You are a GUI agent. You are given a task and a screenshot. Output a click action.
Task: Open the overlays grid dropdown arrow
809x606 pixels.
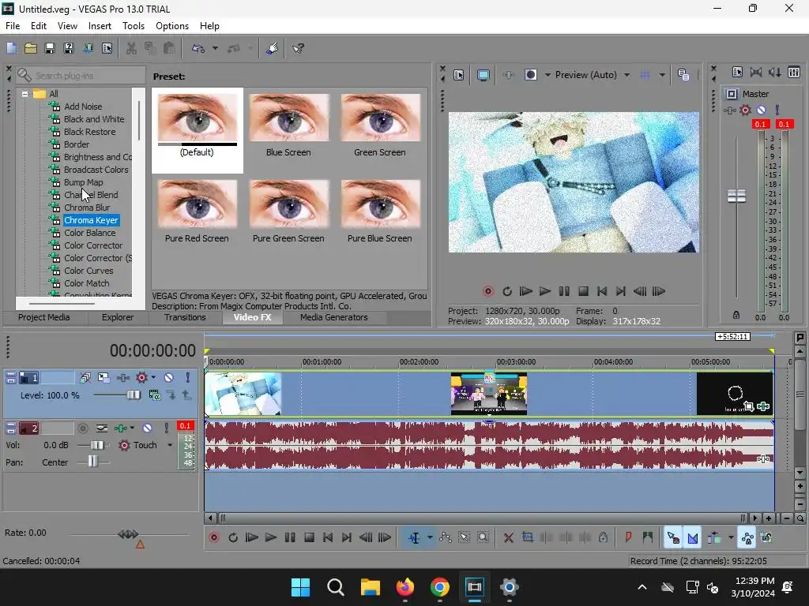pos(662,75)
